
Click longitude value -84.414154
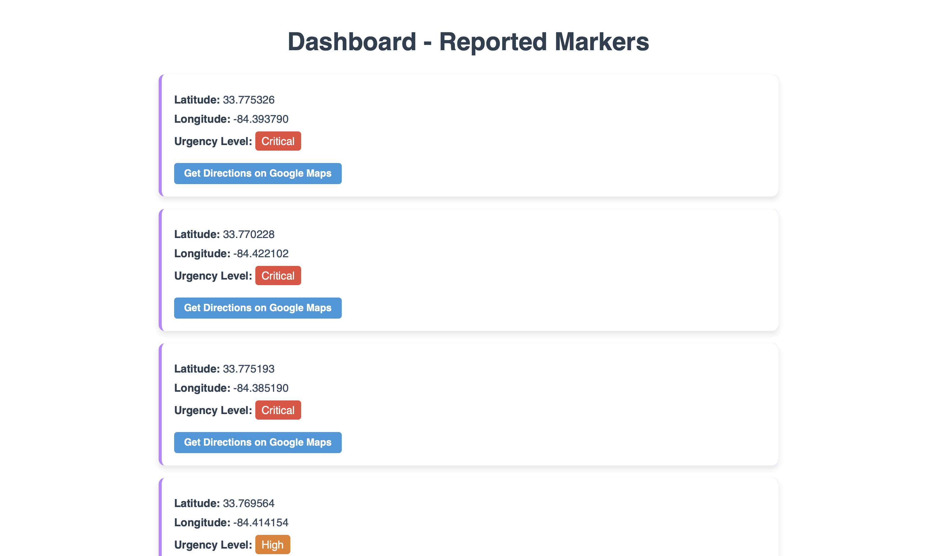coord(261,522)
